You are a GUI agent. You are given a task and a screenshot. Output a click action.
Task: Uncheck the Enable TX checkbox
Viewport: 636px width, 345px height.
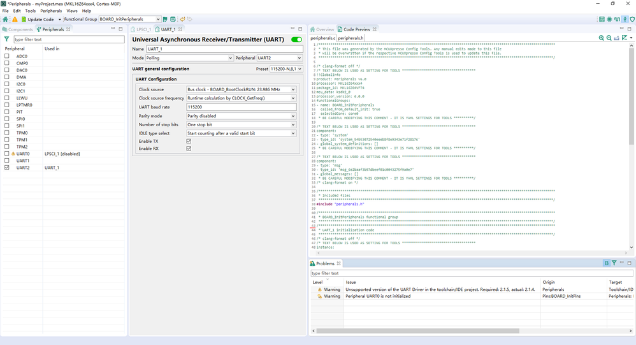189,141
